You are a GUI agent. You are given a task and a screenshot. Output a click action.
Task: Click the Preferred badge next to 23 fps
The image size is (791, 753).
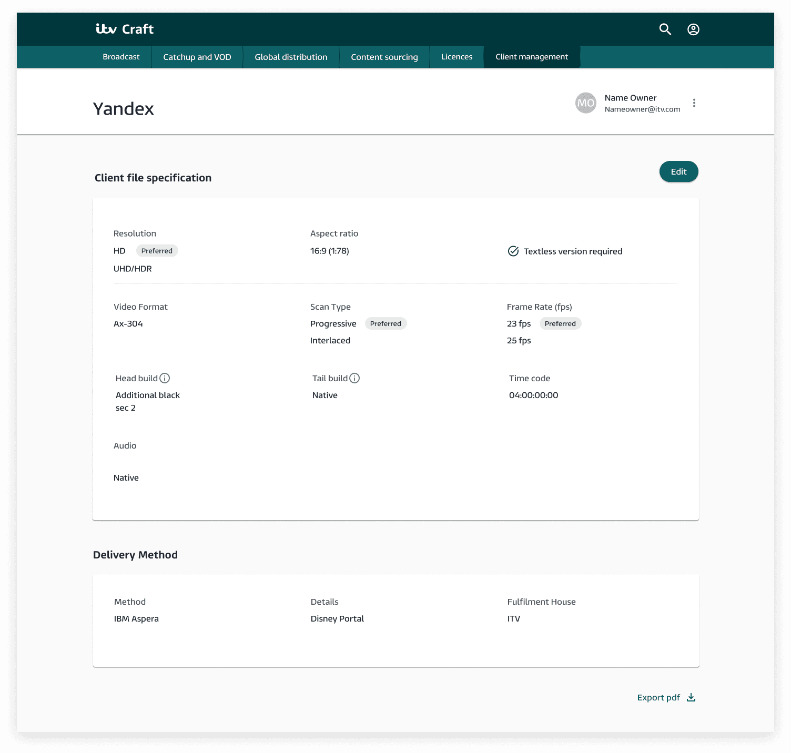pos(560,323)
